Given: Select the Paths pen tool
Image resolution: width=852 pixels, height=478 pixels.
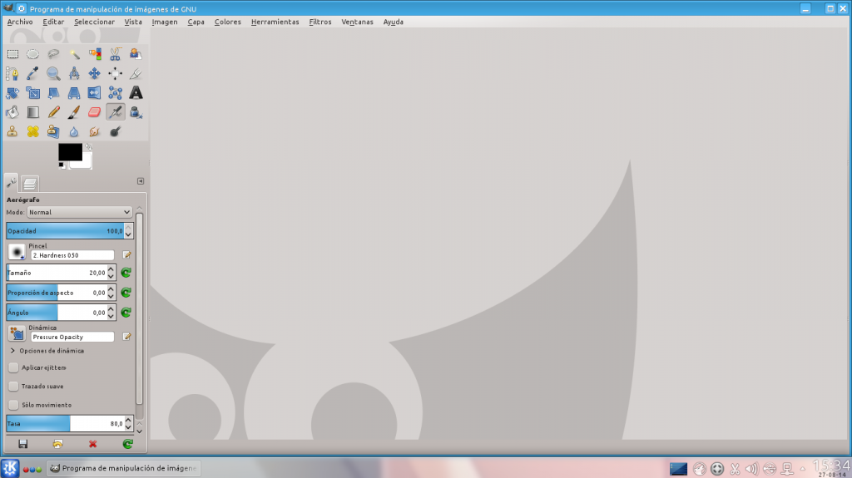Looking at the screenshot, I should (x=12, y=73).
